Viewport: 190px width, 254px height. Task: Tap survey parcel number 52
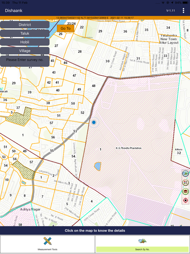(x=83, y=113)
